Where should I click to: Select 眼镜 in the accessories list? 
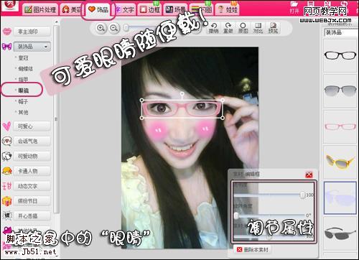tap(23, 90)
